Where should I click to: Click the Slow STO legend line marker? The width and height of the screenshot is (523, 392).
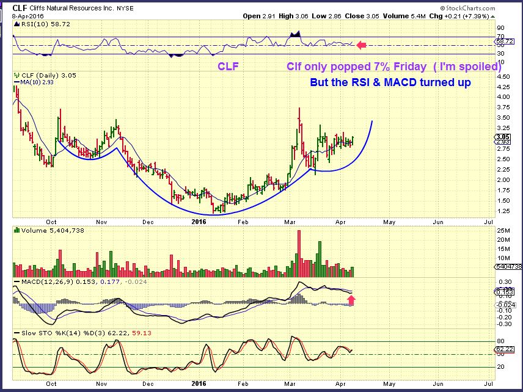click(x=16, y=333)
